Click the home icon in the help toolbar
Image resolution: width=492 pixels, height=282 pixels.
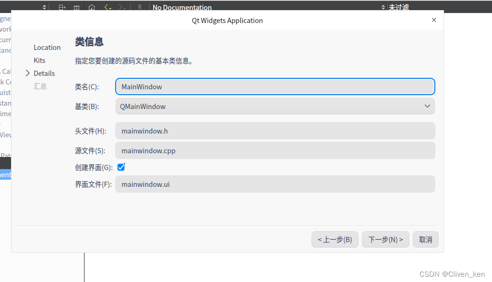click(x=92, y=7)
